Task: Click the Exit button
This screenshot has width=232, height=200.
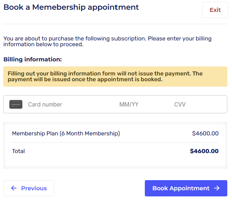Action: coord(215,10)
